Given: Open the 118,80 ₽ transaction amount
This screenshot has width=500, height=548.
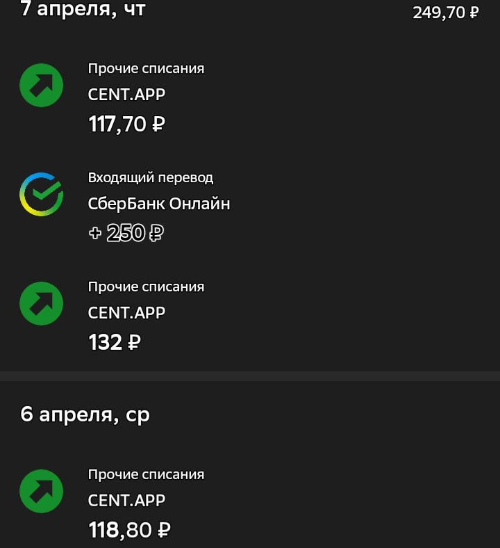Looking at the screenshot, I should coord(129,531).
